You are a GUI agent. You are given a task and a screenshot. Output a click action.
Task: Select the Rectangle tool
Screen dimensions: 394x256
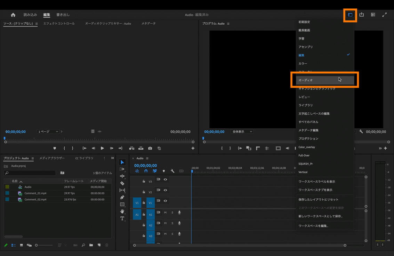pos(122,204)
